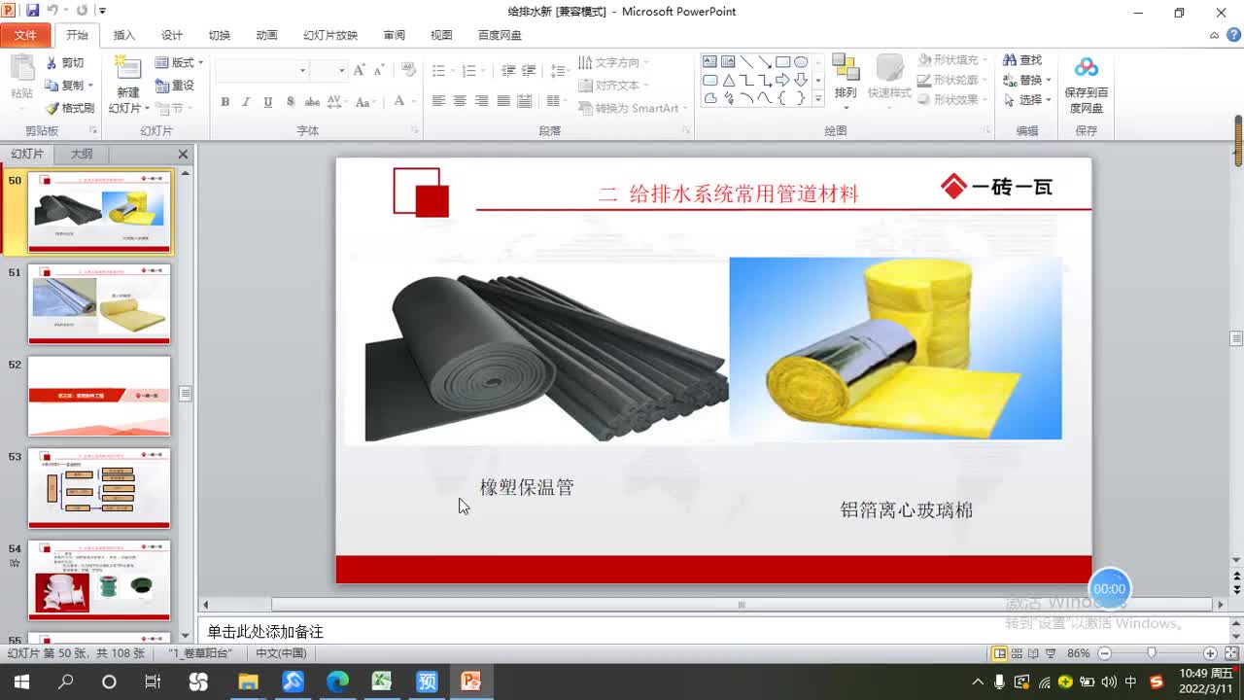The height and width of the screenshot is (700, 1244).
Task: Zoom out with the minus icon
Action: pyautogui.click(x=1105, y=653)
